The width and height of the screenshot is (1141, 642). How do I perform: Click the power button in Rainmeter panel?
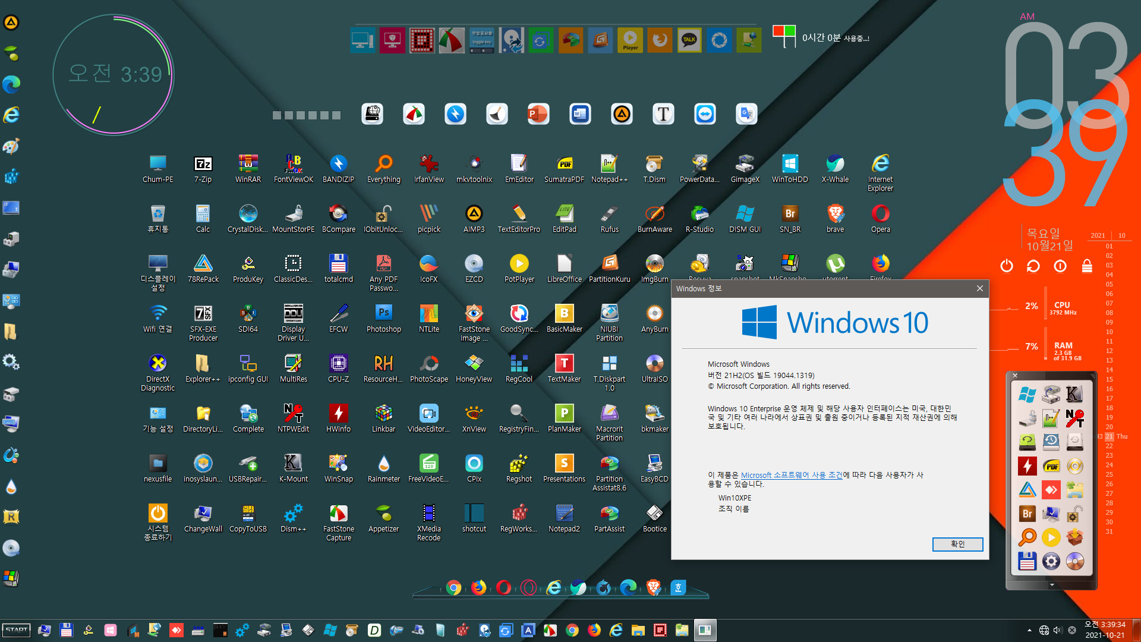click(x=1006, y=266)
